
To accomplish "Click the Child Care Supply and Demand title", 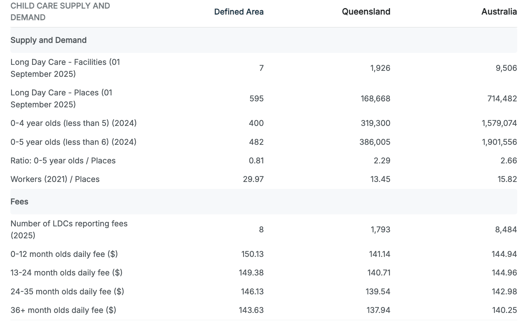I will [x=60, y=12].
